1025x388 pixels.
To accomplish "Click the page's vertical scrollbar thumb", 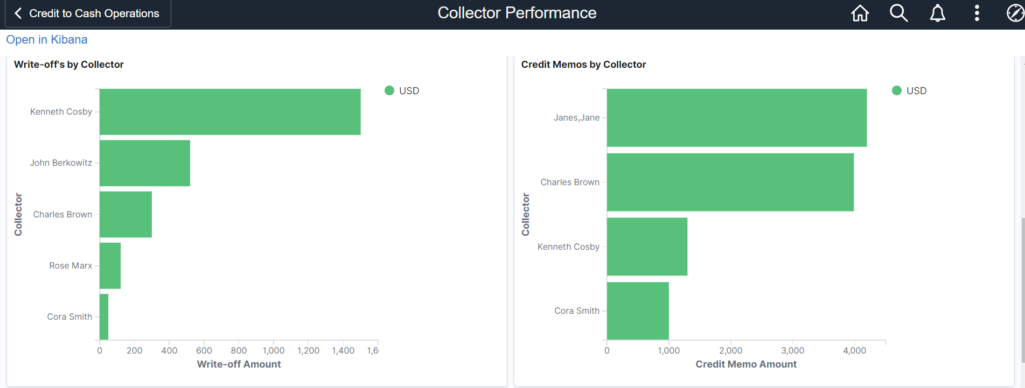I will coord(1023,290).
